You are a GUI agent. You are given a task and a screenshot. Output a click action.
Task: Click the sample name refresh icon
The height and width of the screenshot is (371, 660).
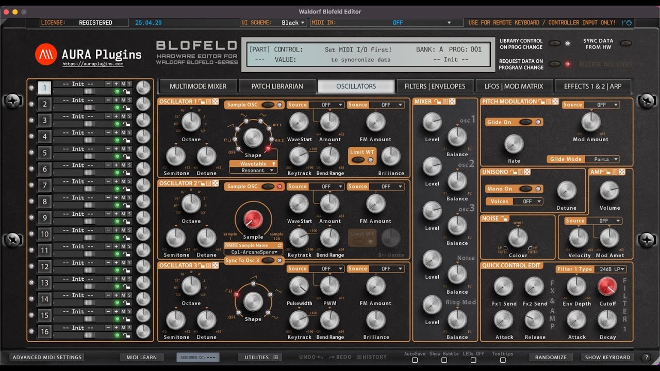[280, 246]
